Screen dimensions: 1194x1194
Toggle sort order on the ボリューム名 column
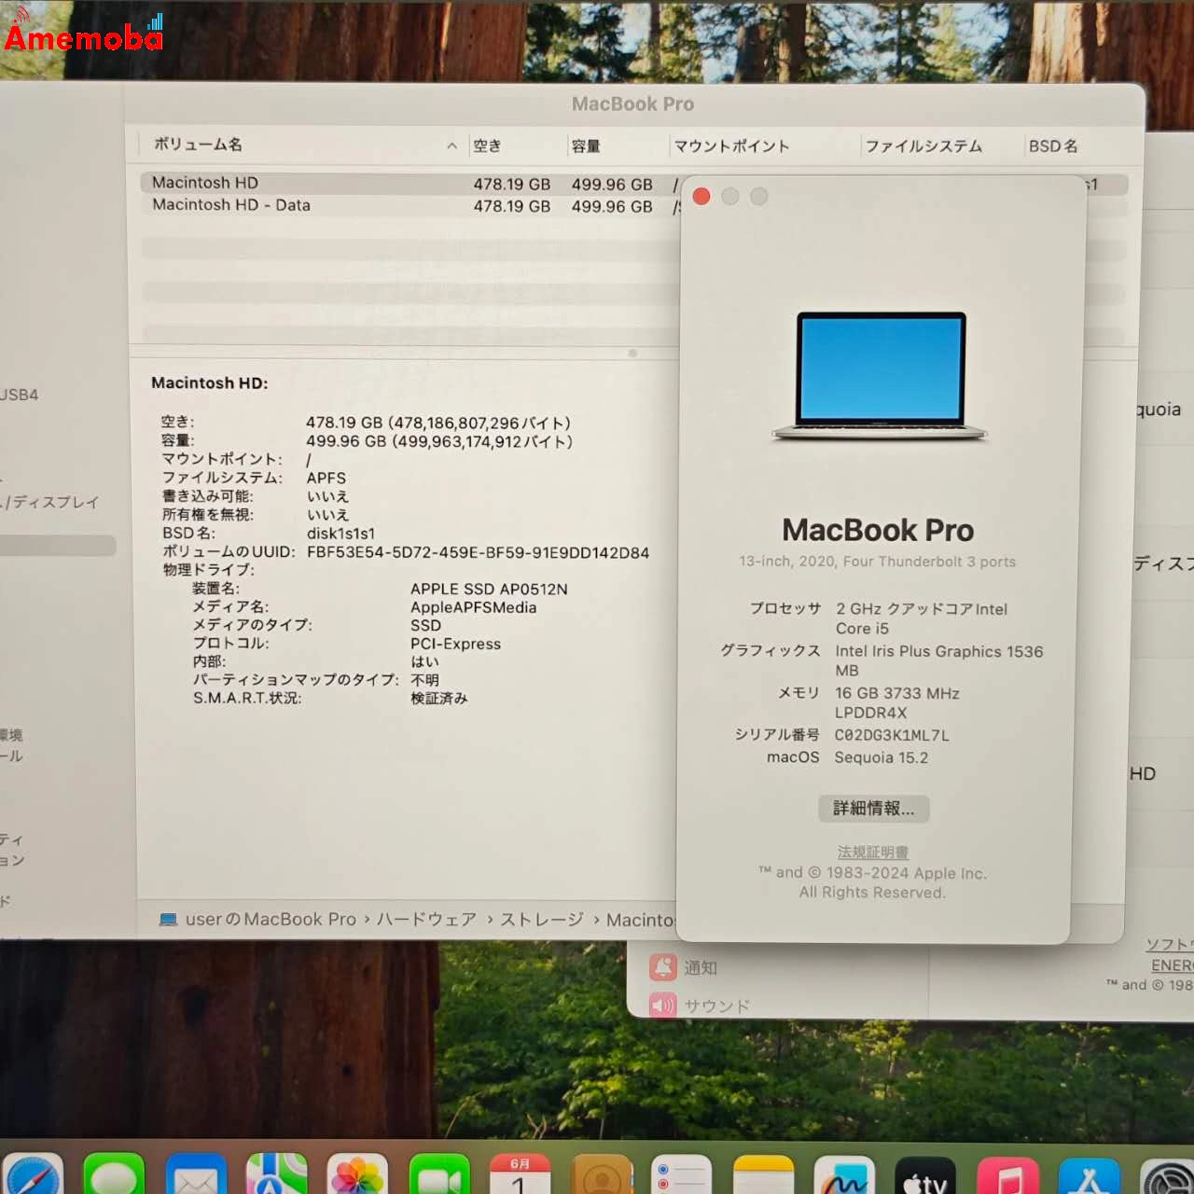pos(200,145)
